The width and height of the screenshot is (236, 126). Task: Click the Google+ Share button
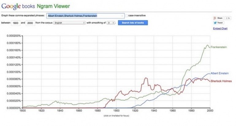point(218,18)
